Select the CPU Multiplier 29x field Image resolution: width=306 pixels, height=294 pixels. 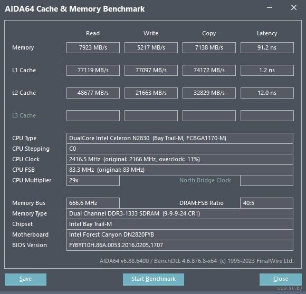93,180
